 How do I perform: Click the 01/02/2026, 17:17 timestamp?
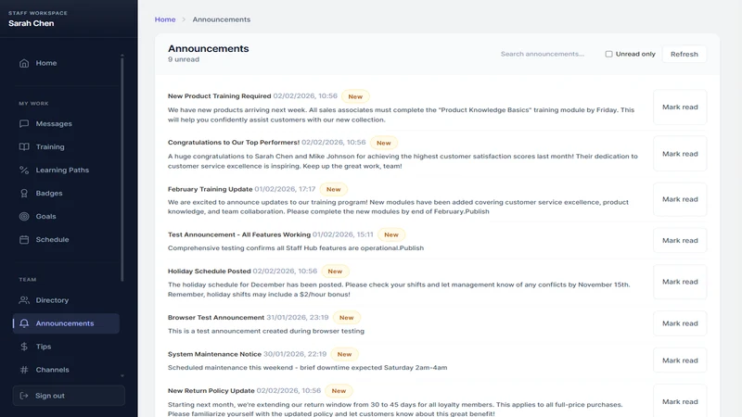click(x=285, y=189)
